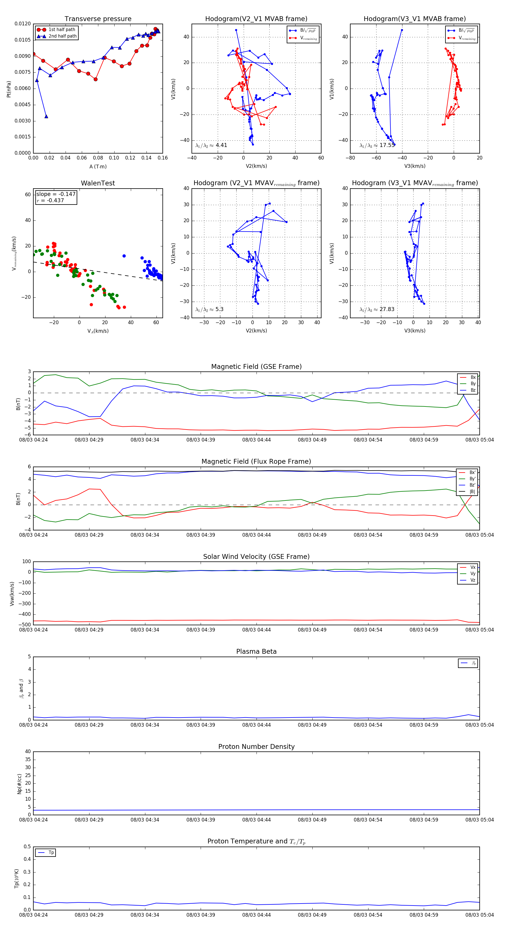
Task: Click the '|B|' legend entry in flux rope plot
Action: [x=467, y=492]
